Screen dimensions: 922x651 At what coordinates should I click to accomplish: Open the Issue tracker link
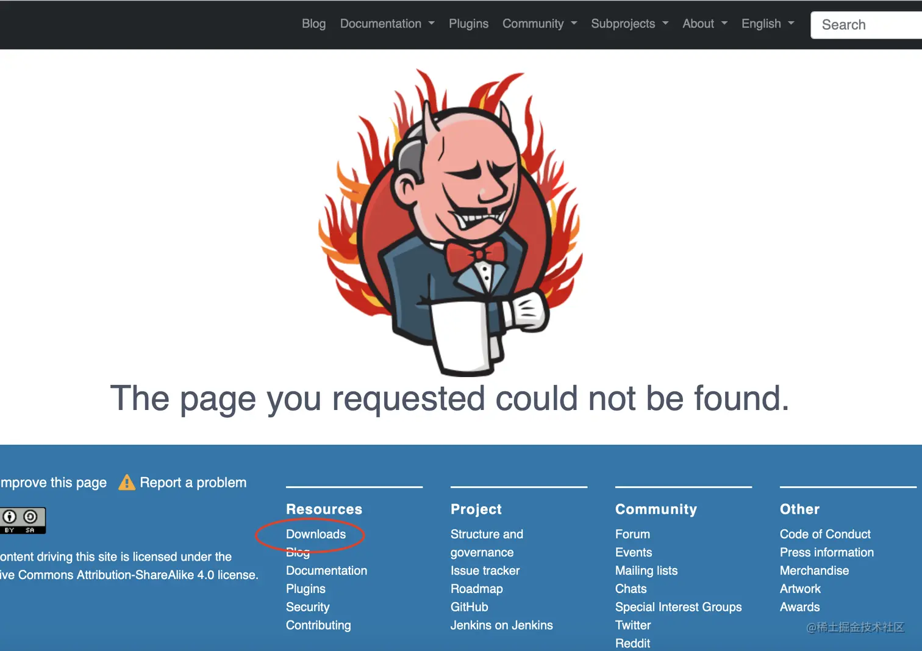point(485,570)
